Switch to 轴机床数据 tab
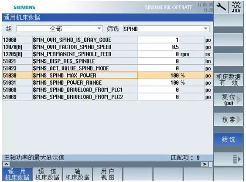This screenshot has width=246, height=182. 78,174
